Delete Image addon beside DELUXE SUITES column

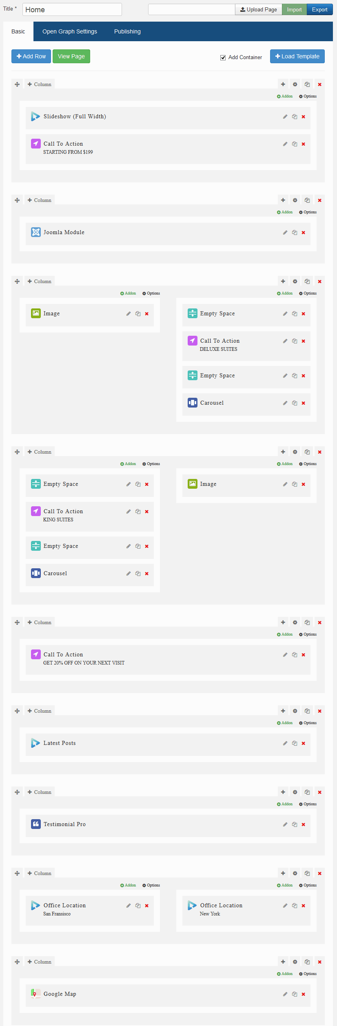[147, 314]
